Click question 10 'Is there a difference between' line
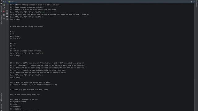 47,63
